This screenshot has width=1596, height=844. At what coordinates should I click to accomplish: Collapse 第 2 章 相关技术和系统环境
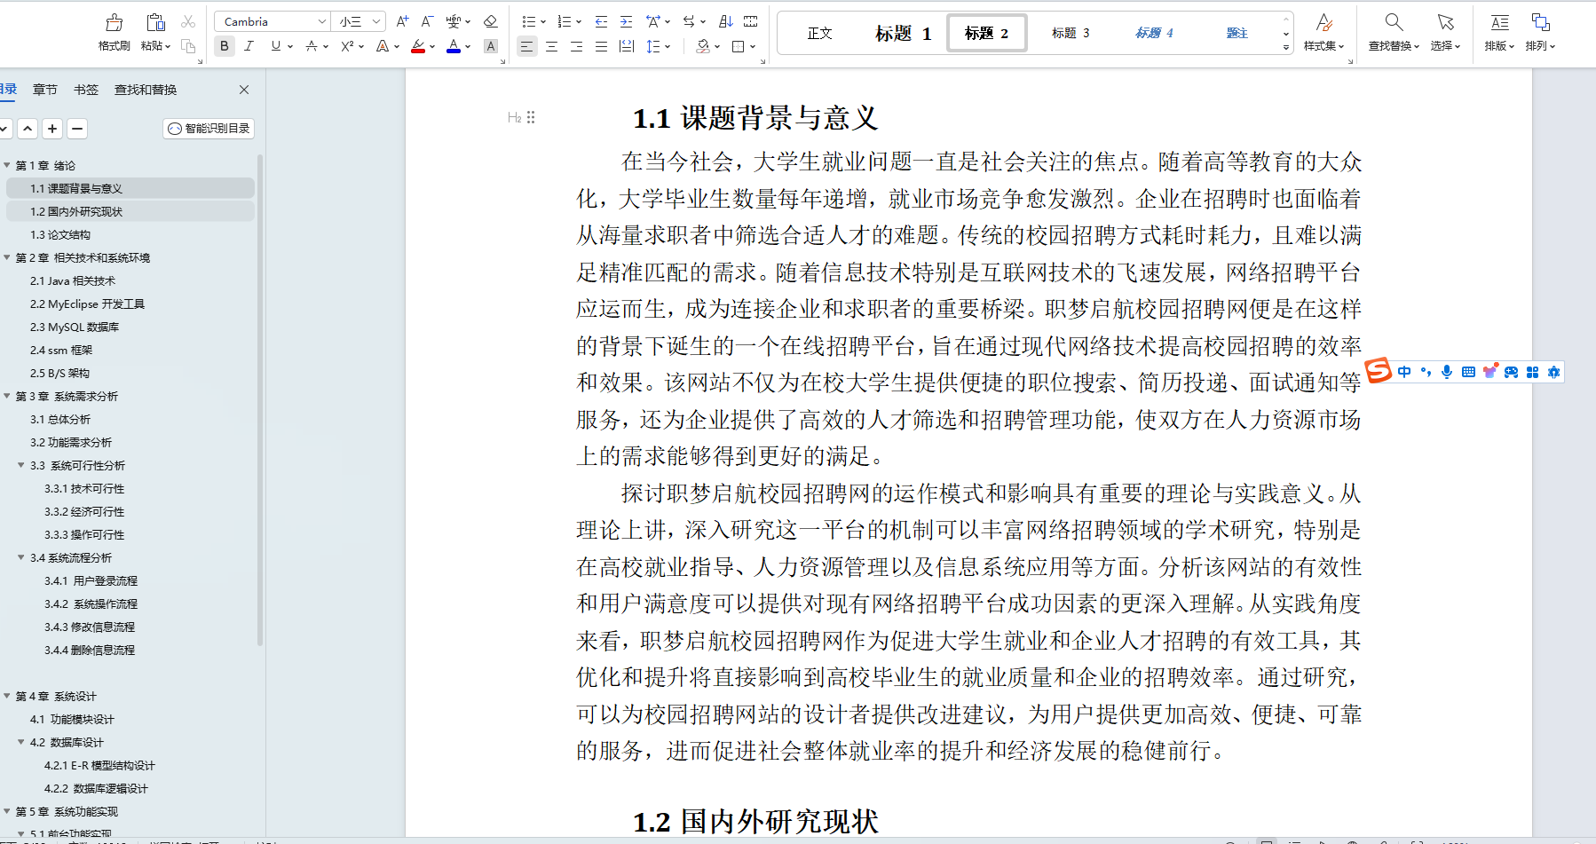click(7, 257)
